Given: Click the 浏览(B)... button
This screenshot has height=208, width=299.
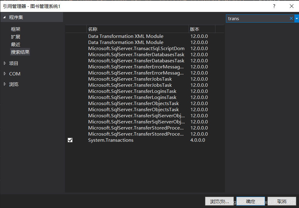Looking at the screenshot, I should click(219, 201).
